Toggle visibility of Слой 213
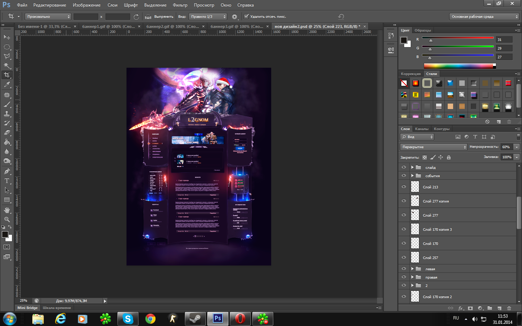This screenshot has height=326, width=522. [403, 187]
